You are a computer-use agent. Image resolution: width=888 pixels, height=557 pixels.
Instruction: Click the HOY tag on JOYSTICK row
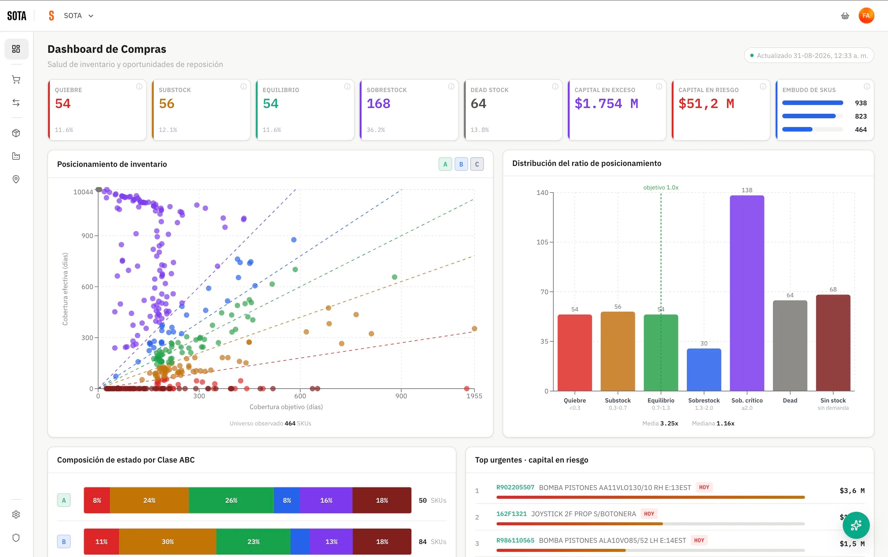[x=649, y=514]
